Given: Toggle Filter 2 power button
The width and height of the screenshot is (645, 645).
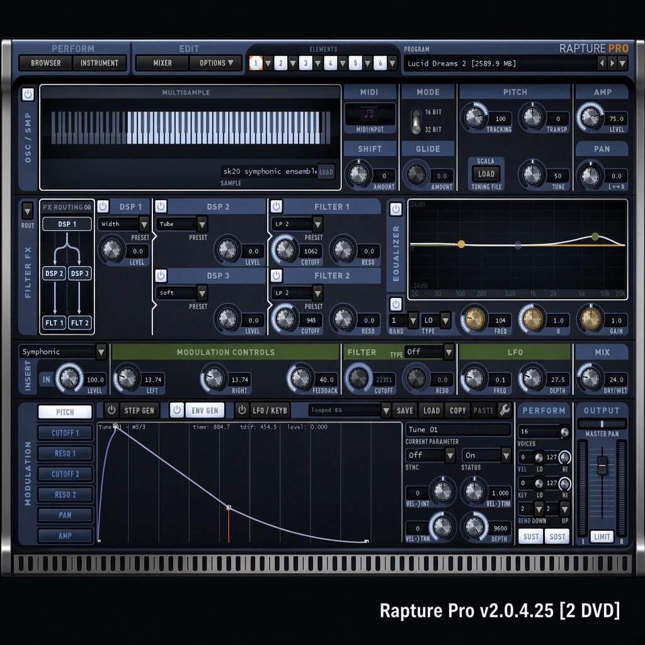Looking at the screenshot, I should 277,275.
